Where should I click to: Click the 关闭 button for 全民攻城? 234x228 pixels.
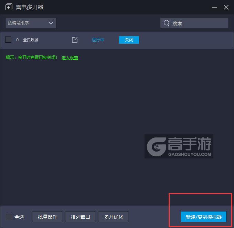click(129, 40)
